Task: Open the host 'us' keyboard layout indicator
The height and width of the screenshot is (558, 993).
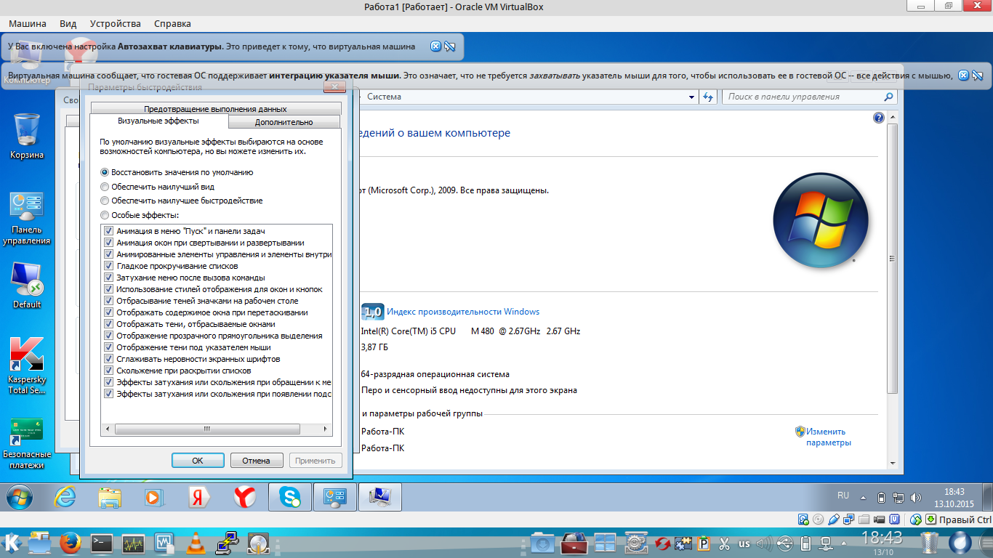Action: coord(744,543)
